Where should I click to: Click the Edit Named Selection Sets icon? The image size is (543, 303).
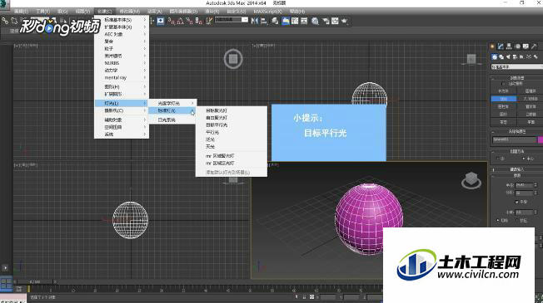click(x=209, y=21)
